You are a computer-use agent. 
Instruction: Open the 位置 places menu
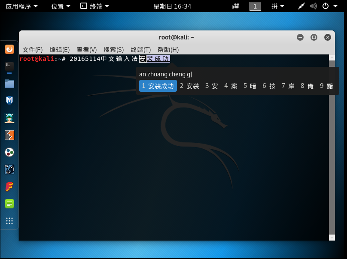tap(61, 6)
